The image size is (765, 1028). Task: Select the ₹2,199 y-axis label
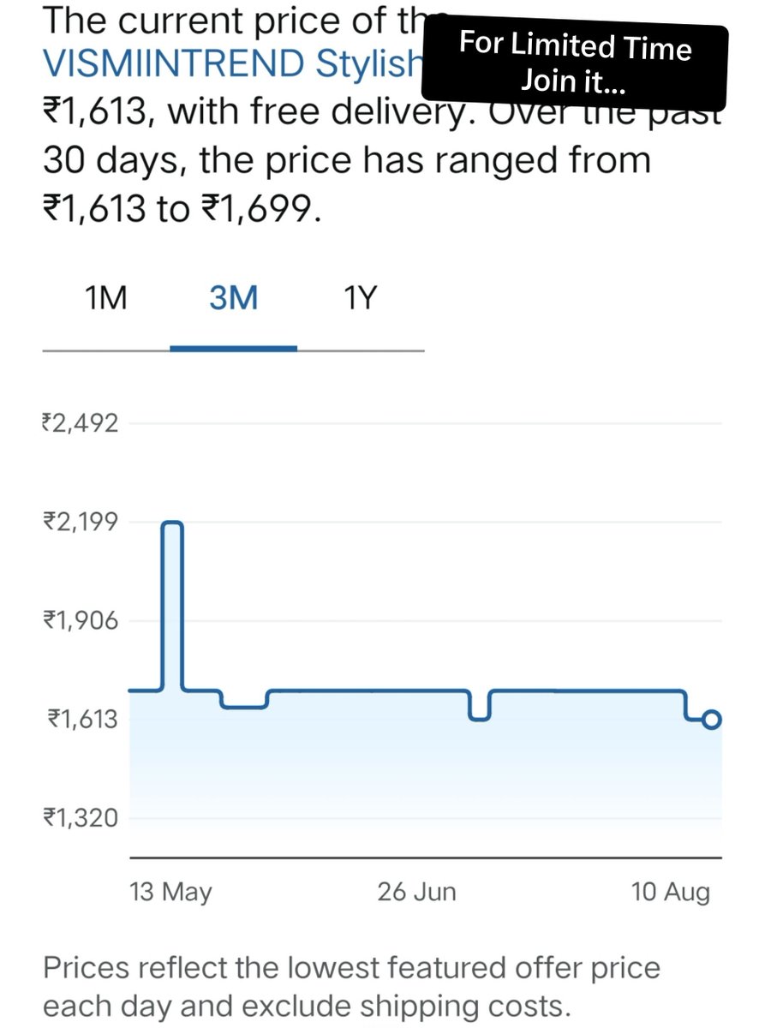(80, 521)
